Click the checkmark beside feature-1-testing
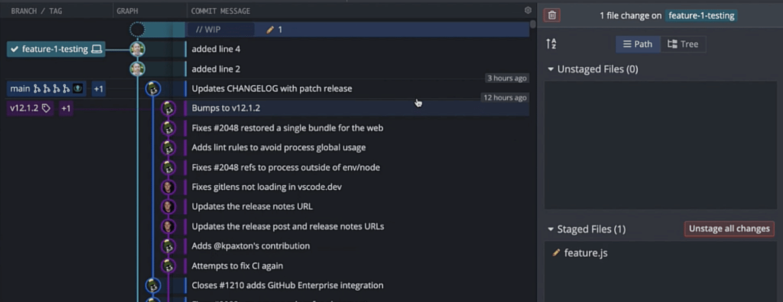The width and height of the screenshot is (783, 302). 14,49
